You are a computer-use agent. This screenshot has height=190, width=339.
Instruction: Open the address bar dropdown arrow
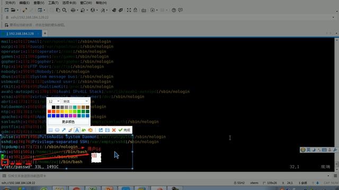333,17
